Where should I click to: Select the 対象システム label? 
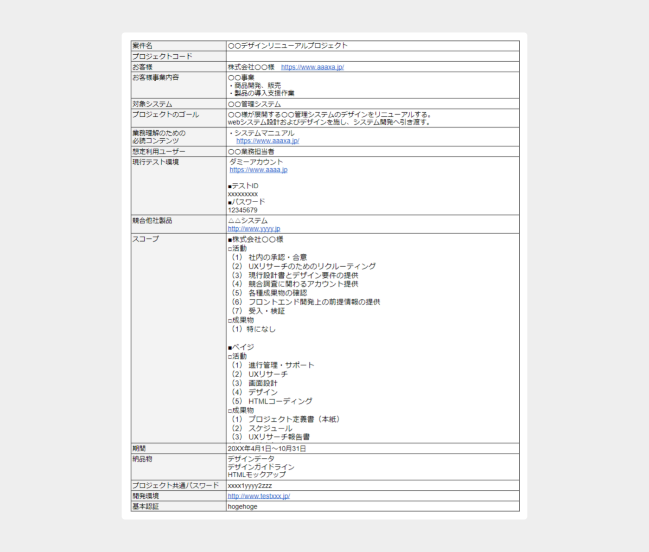tap(152, 104)
